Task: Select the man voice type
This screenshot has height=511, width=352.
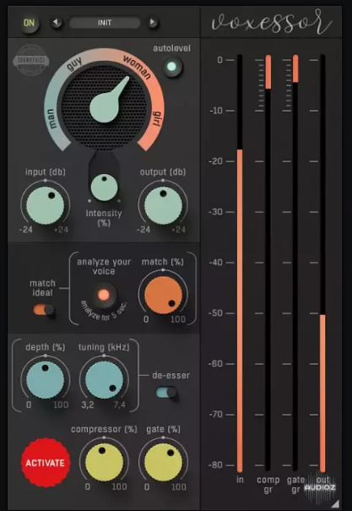Action: coord(52,117)
